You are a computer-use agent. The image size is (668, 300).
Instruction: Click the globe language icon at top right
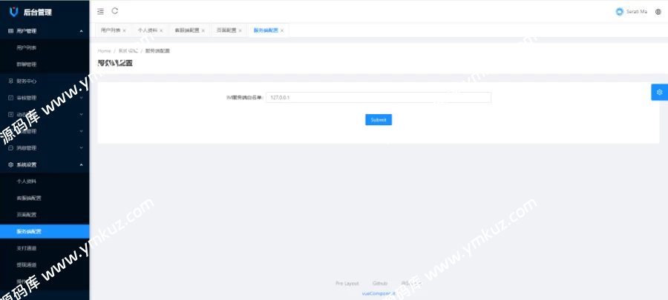(x=658, y=12)
